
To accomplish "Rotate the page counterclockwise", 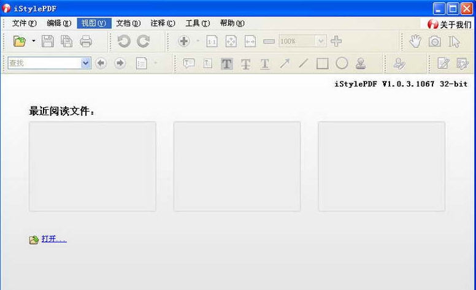I will (124, 41).
